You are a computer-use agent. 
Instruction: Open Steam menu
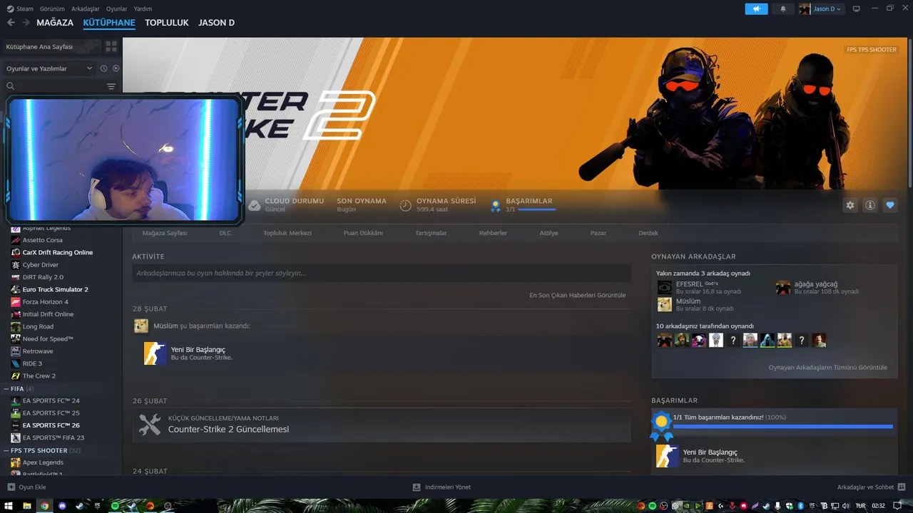[x=20, y=9]
